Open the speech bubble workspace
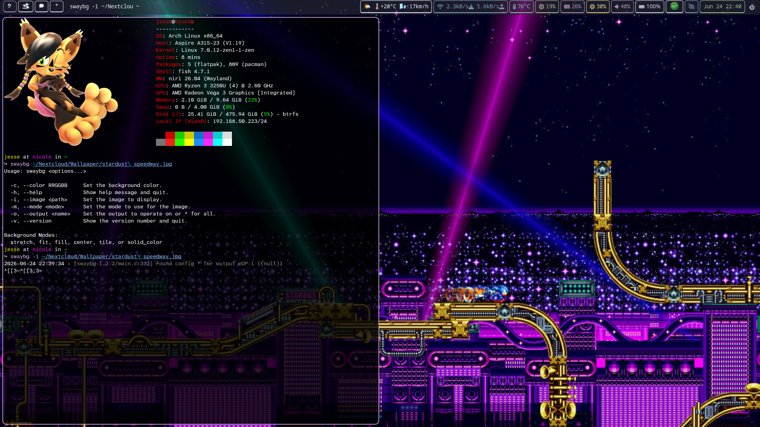Image resolution: width=760 pixels, height=427 pixels. (x=42, y=6)
